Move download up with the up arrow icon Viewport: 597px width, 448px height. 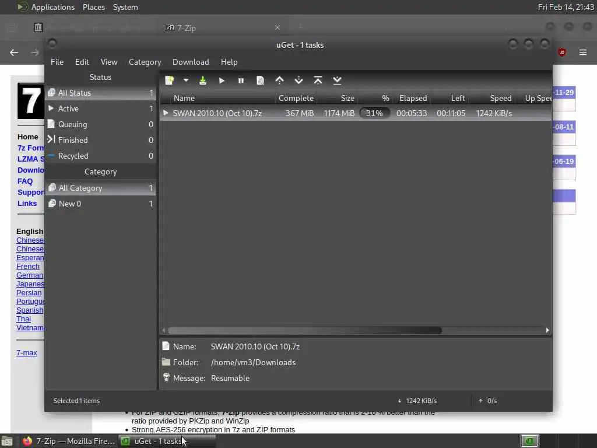point(279,80)
